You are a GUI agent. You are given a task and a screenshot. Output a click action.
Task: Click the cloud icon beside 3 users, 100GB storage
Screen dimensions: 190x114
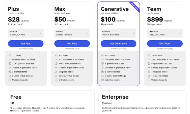pyautogui.click(x=10, y=76)
